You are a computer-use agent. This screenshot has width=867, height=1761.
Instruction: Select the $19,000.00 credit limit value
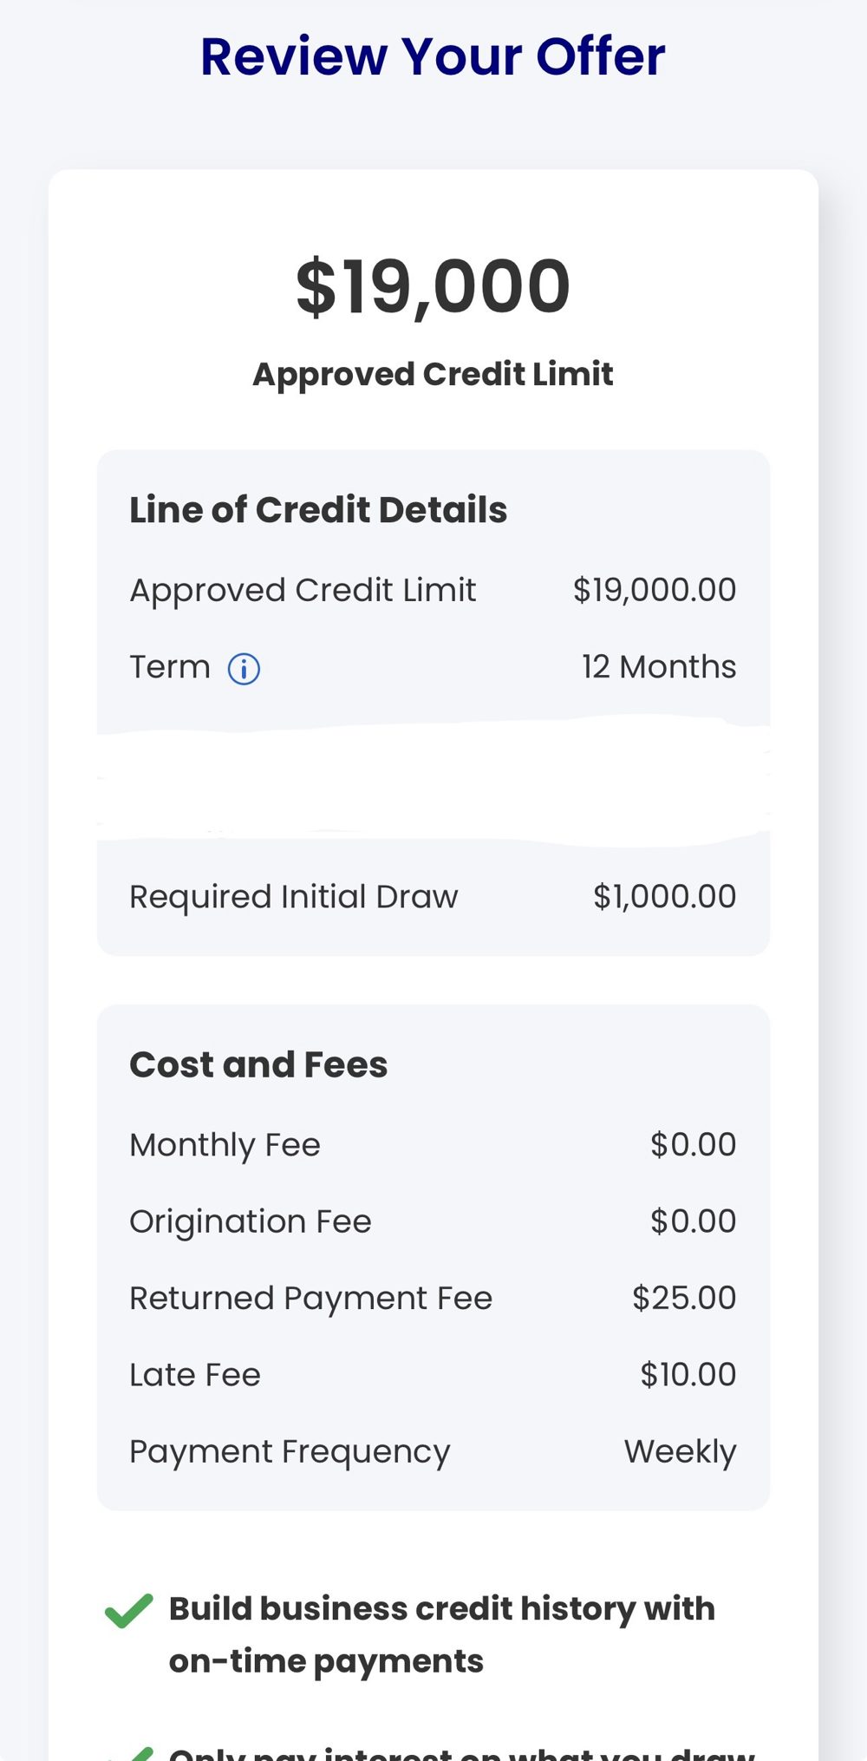click(655, 590)
